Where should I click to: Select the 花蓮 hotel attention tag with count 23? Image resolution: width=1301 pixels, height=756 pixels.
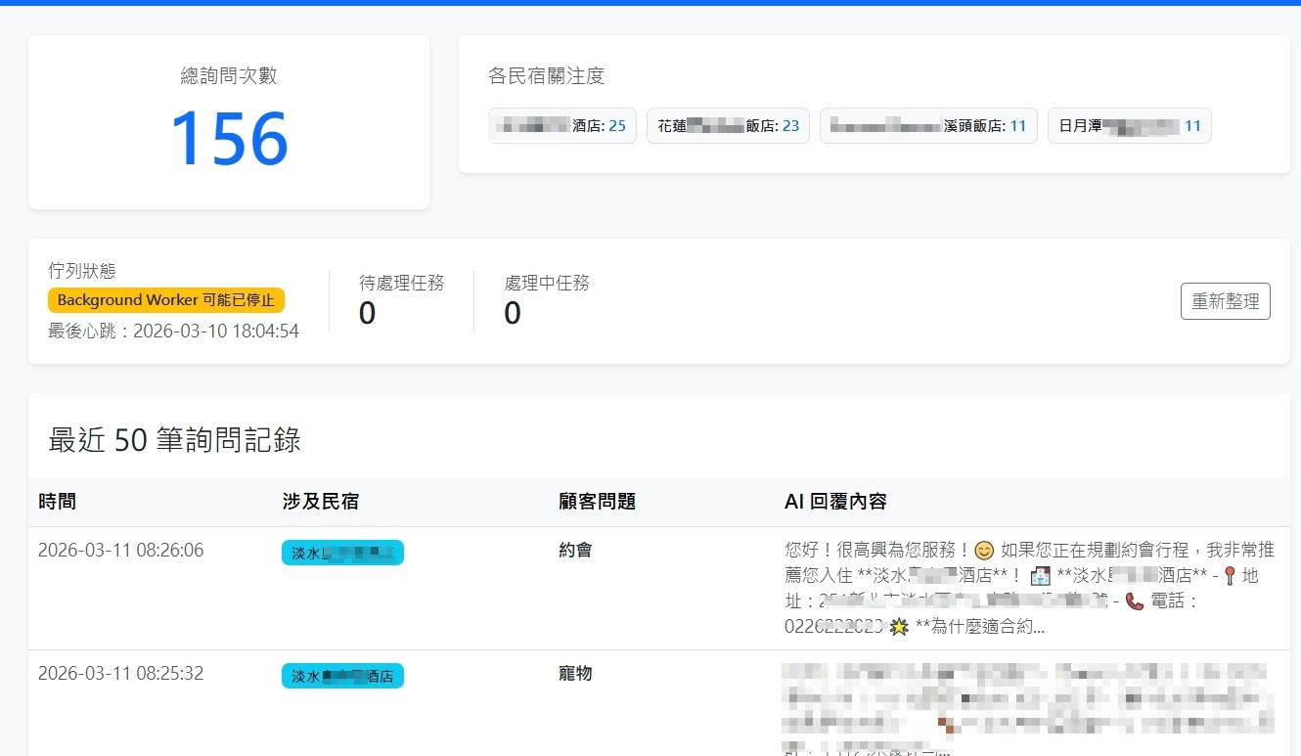click(728, 125)
